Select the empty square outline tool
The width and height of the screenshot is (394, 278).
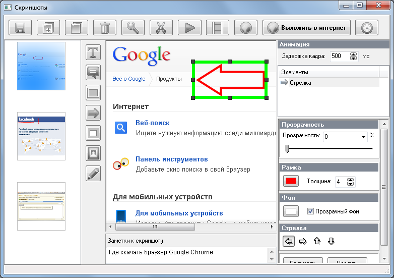[x=93, y=133]
